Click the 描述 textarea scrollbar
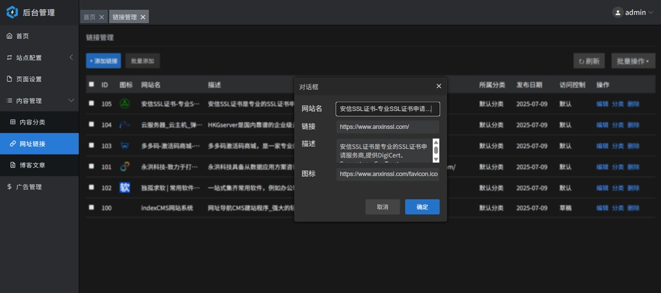This screenshot has height=293, width=661. (x=436, y=150)
